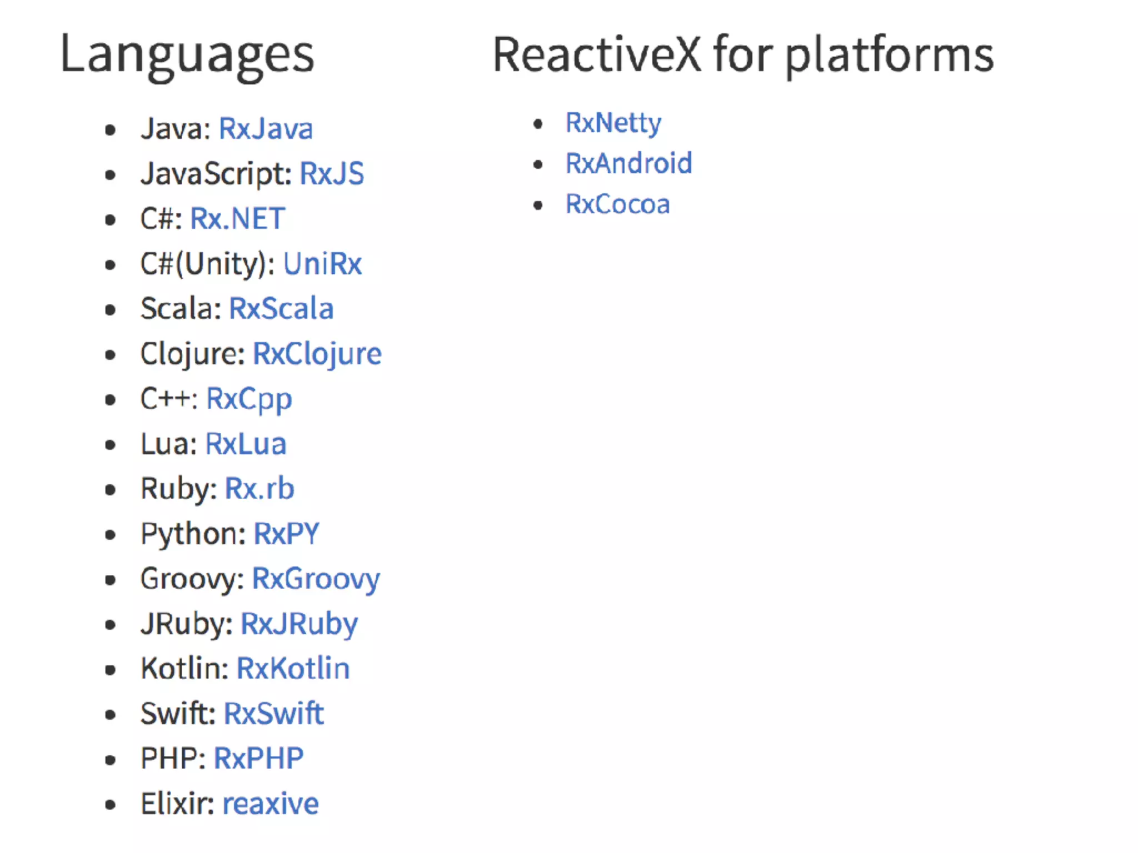Follow the Rx.rb Ruby link

coord(259,489)
